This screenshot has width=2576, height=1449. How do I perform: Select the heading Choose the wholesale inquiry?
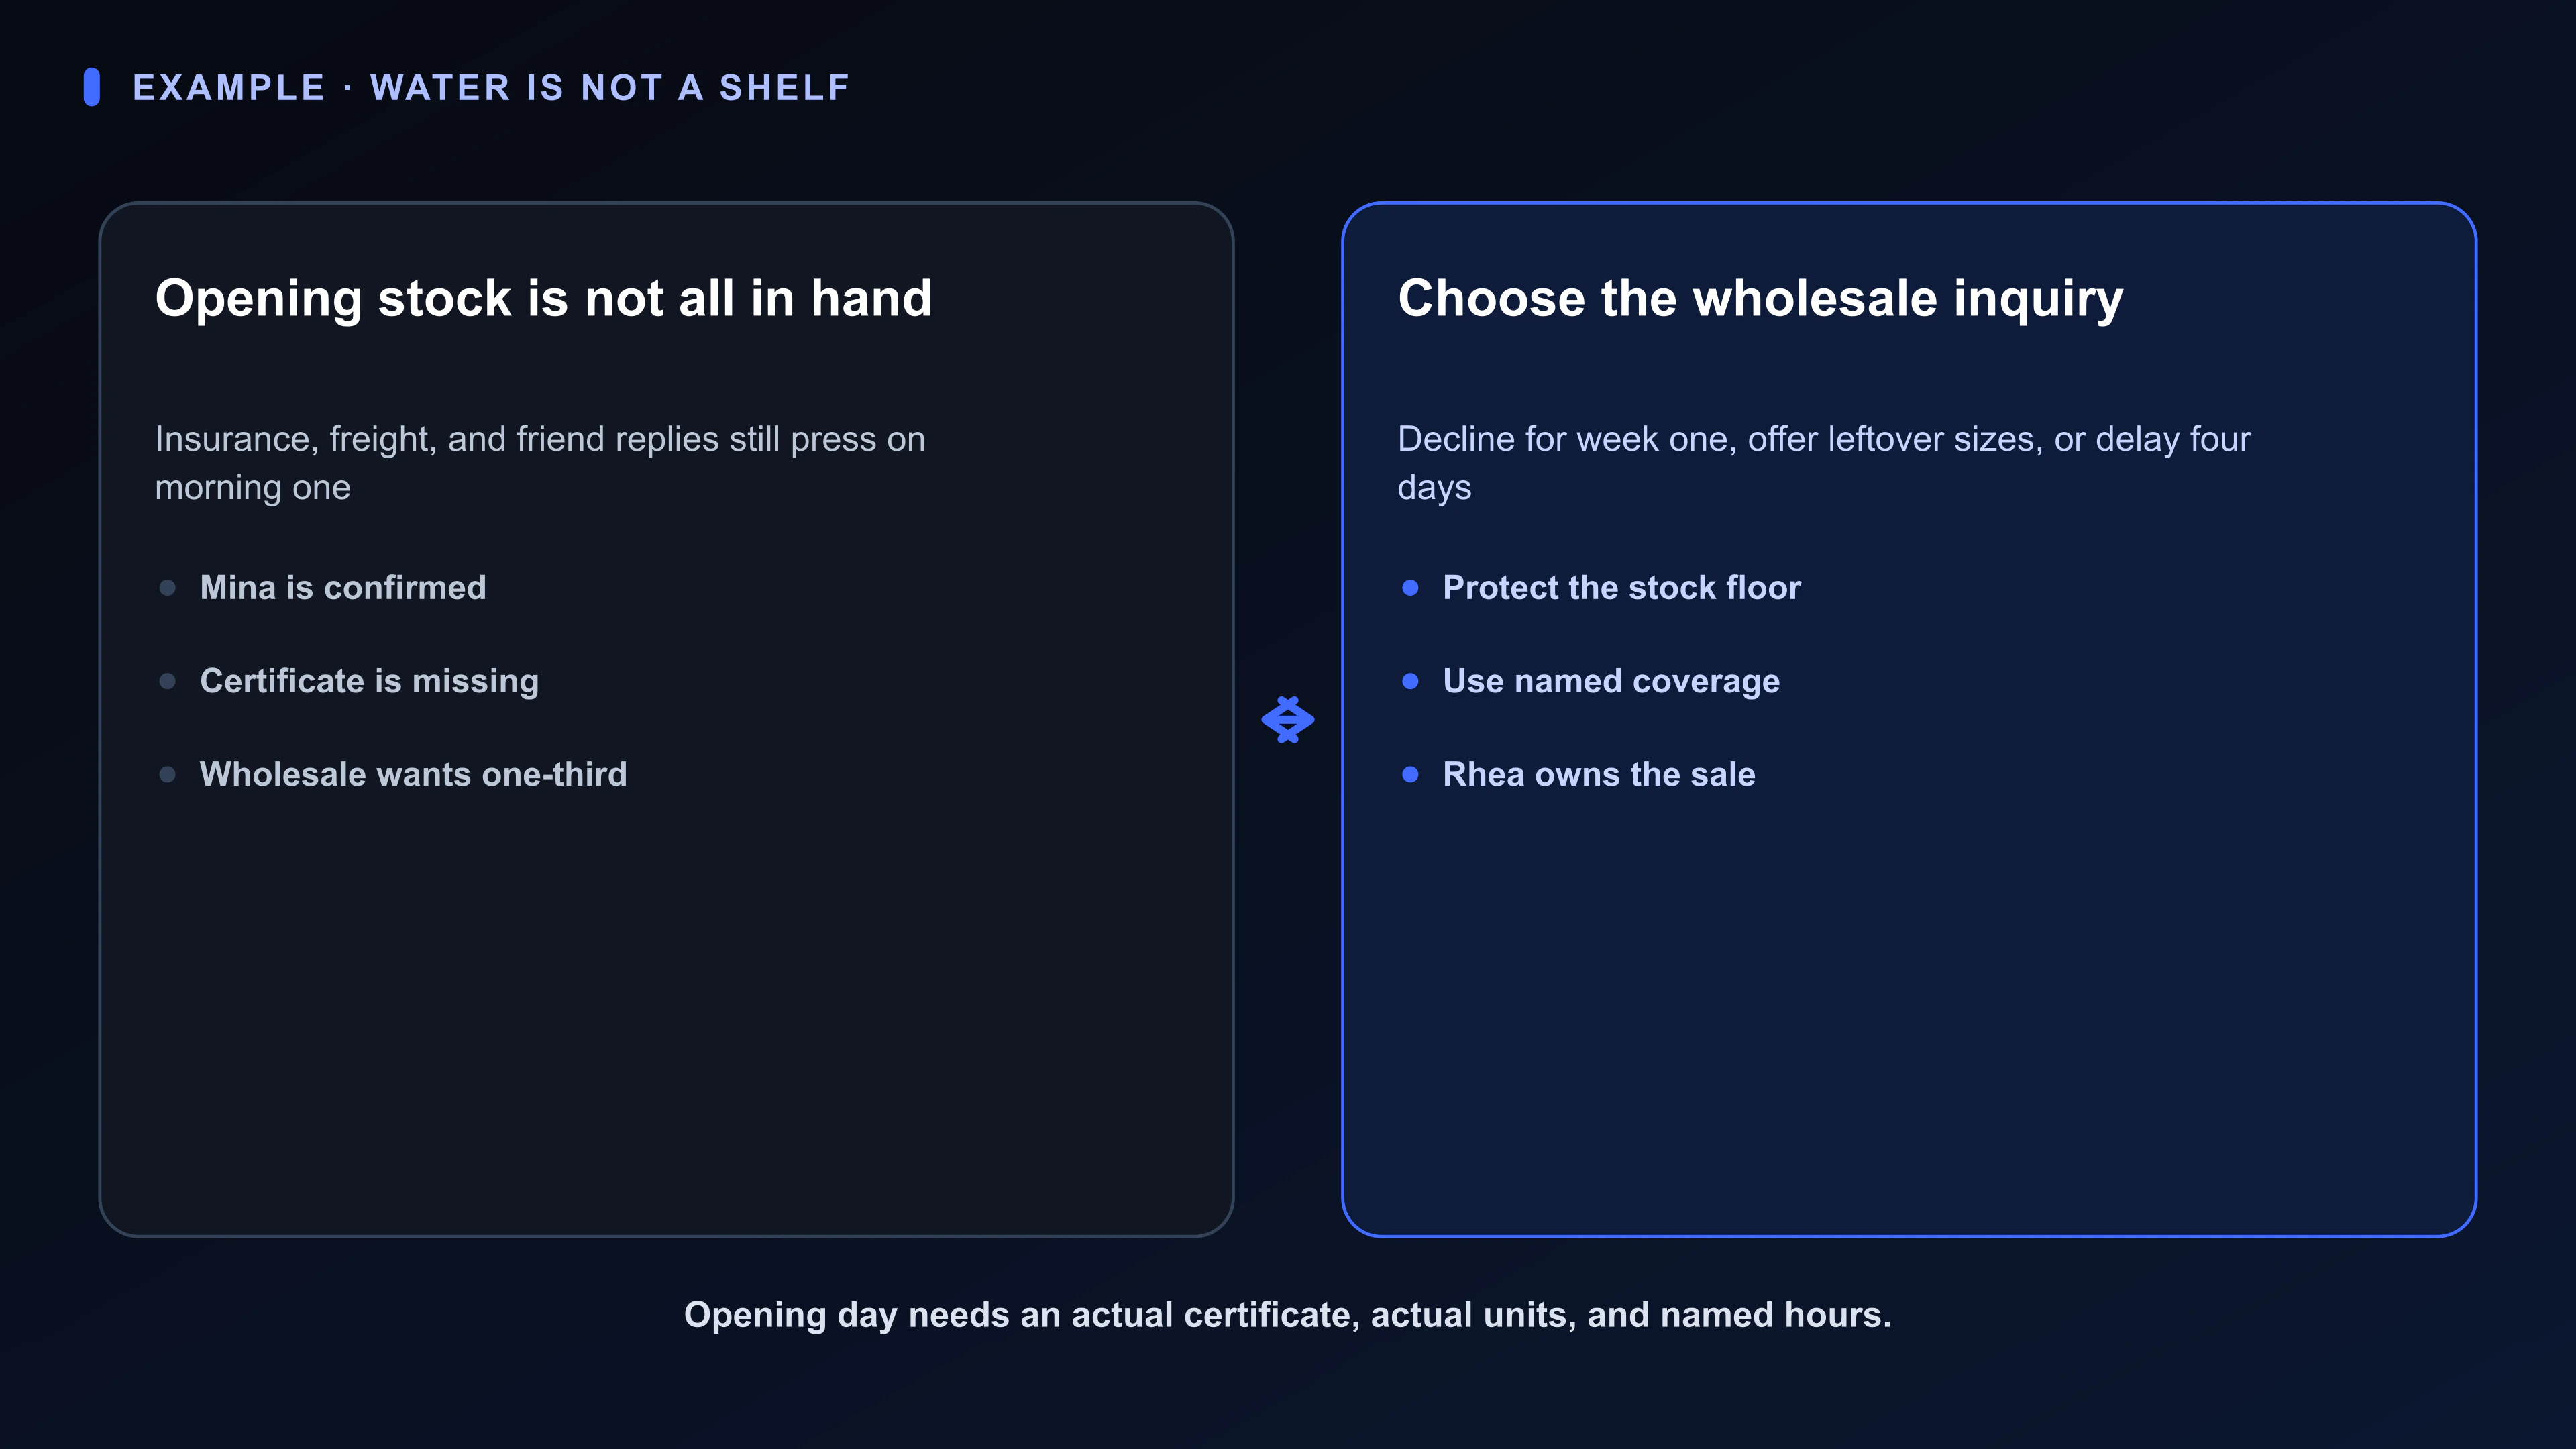1760,299
